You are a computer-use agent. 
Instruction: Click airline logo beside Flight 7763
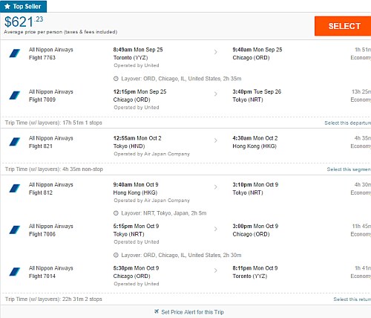coord(15,53)
